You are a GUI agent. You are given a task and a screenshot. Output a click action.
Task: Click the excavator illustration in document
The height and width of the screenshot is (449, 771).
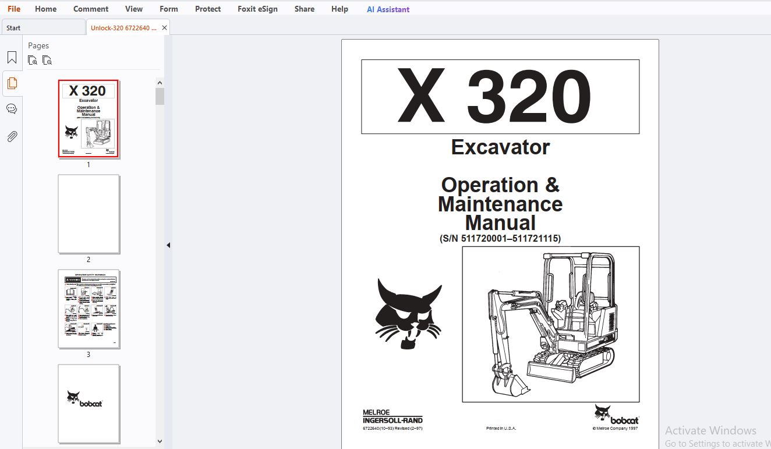(x=551, y=324)
